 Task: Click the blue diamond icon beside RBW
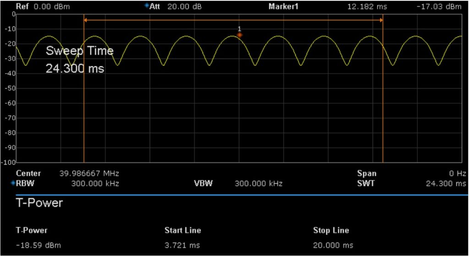pyautogui.click(x=13, y=183)
